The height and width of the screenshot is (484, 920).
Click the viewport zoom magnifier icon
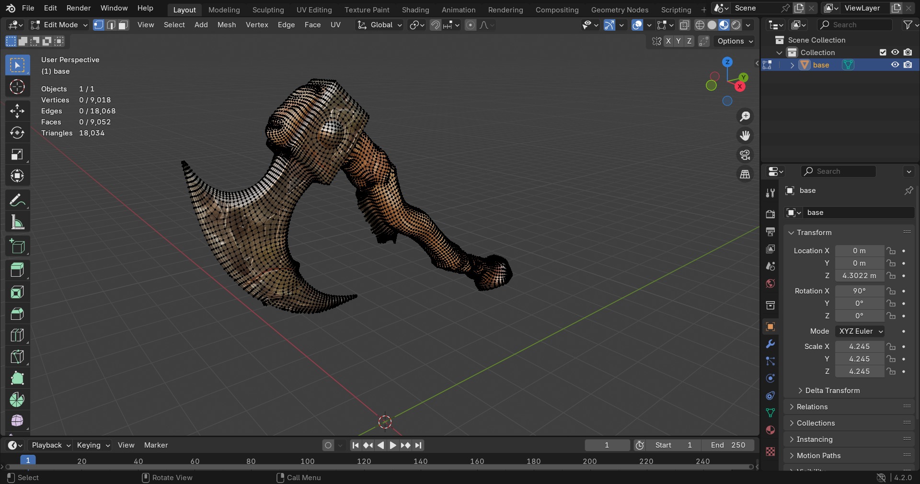pos(745,116)
